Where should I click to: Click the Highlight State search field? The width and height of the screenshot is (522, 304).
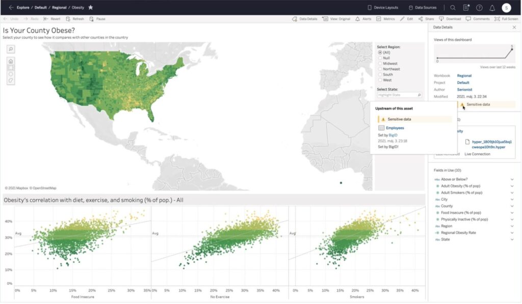[398, 95]
